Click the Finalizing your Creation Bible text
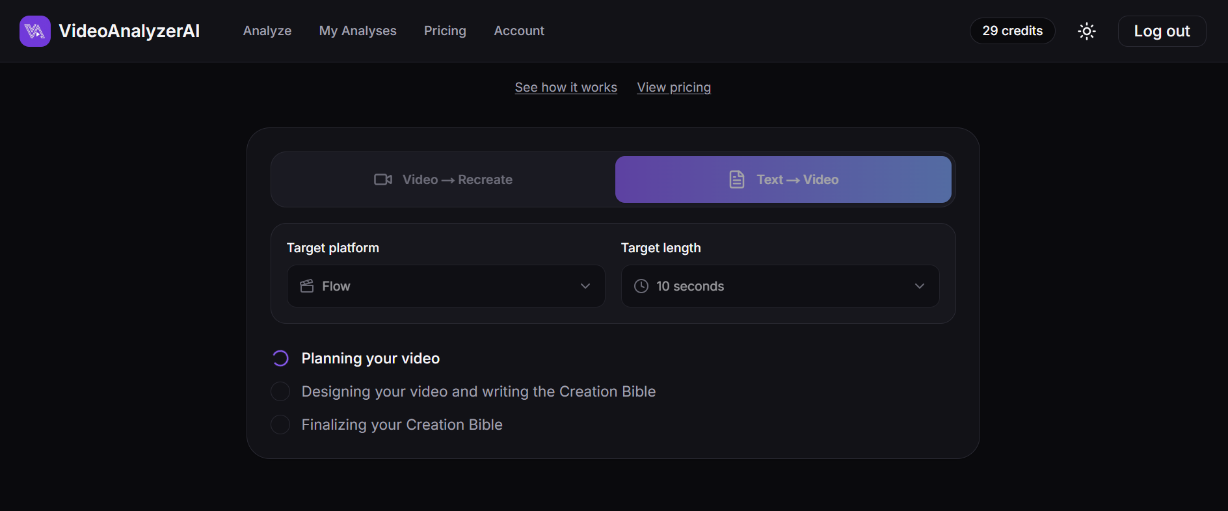 pos(402,425)
